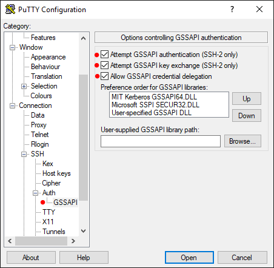The image size is (274, 268).
Task: Open the Appearance category
Action: tap(48, 57)
